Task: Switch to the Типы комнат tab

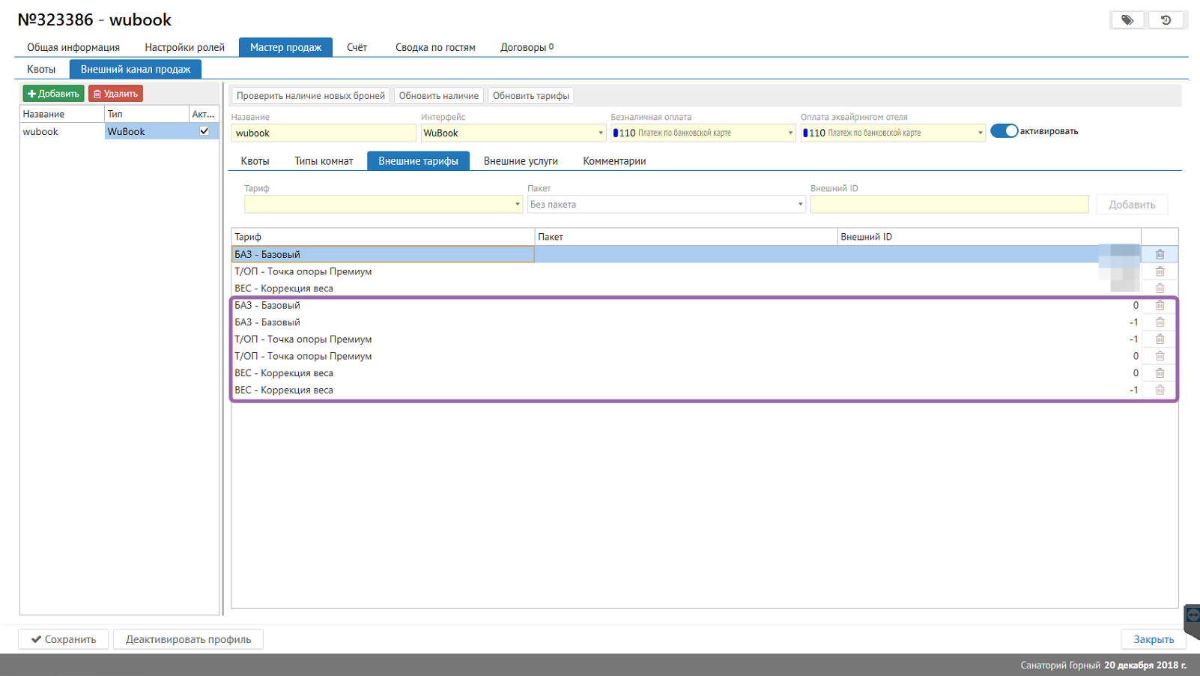Action: coord(324,161)
